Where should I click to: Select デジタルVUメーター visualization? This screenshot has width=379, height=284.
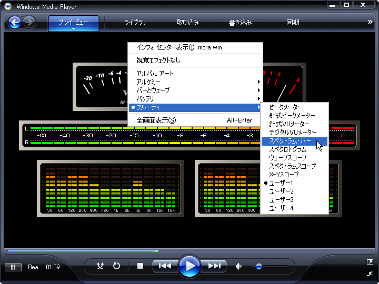coord(294,133)
